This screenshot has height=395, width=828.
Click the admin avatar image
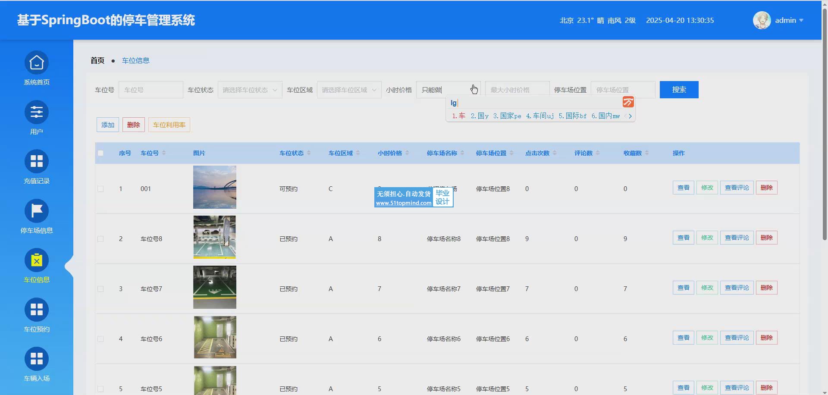(x=762, y=20)
